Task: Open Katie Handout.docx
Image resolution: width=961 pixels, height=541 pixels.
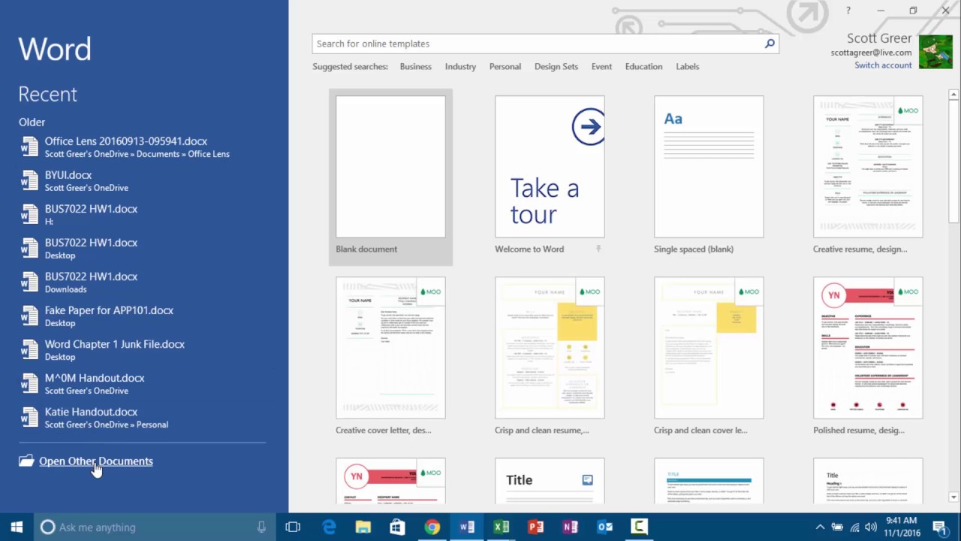Action: pyautogui.click(x=143, y=417)
